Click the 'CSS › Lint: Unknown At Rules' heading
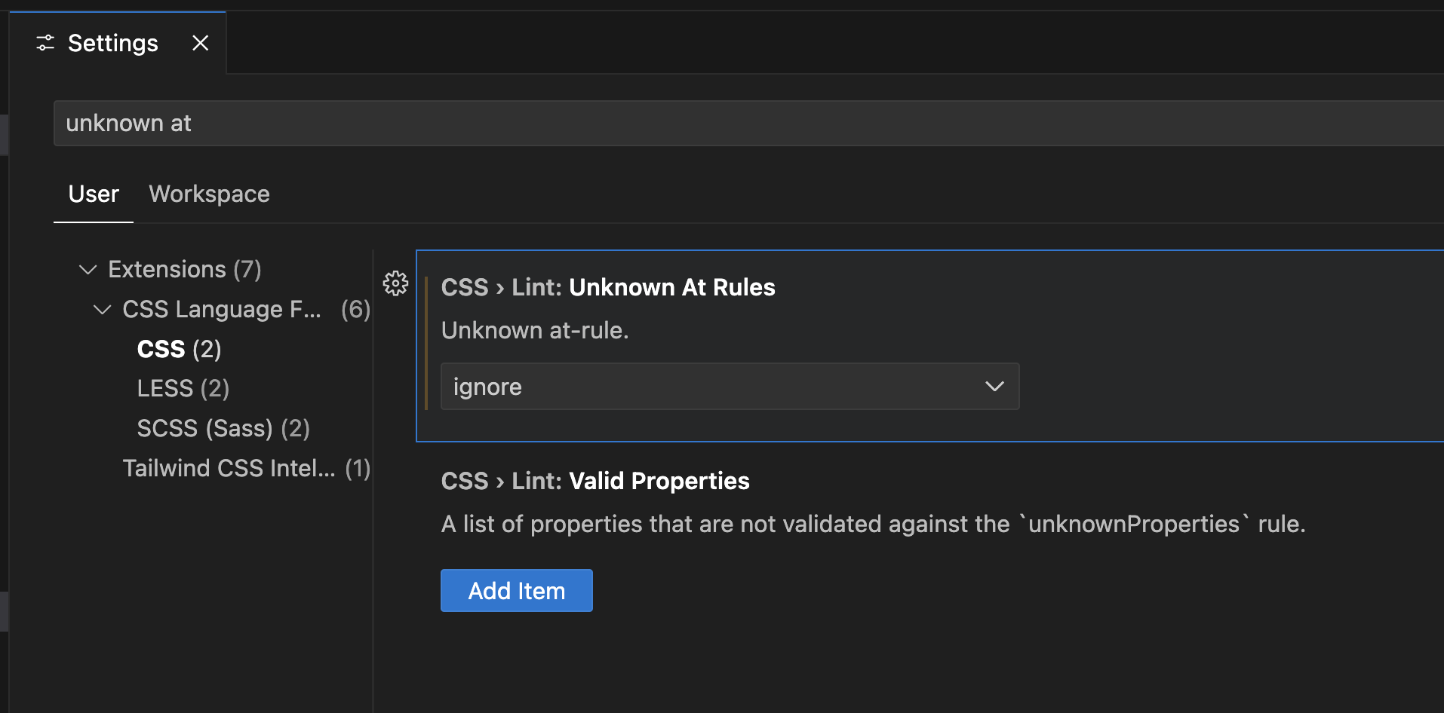 (x=607, y=287)
